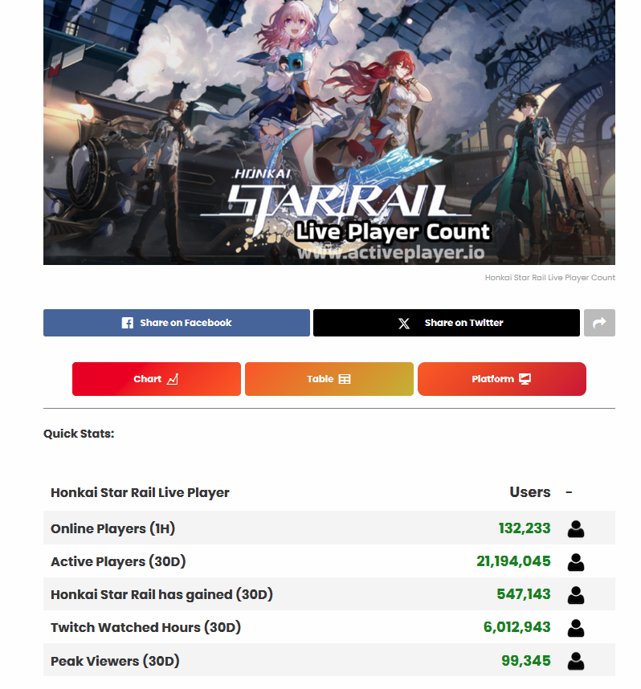641x689 pixels.
Task: Click the 21,194,045 active players value
Action: click(x=513, y=561)
